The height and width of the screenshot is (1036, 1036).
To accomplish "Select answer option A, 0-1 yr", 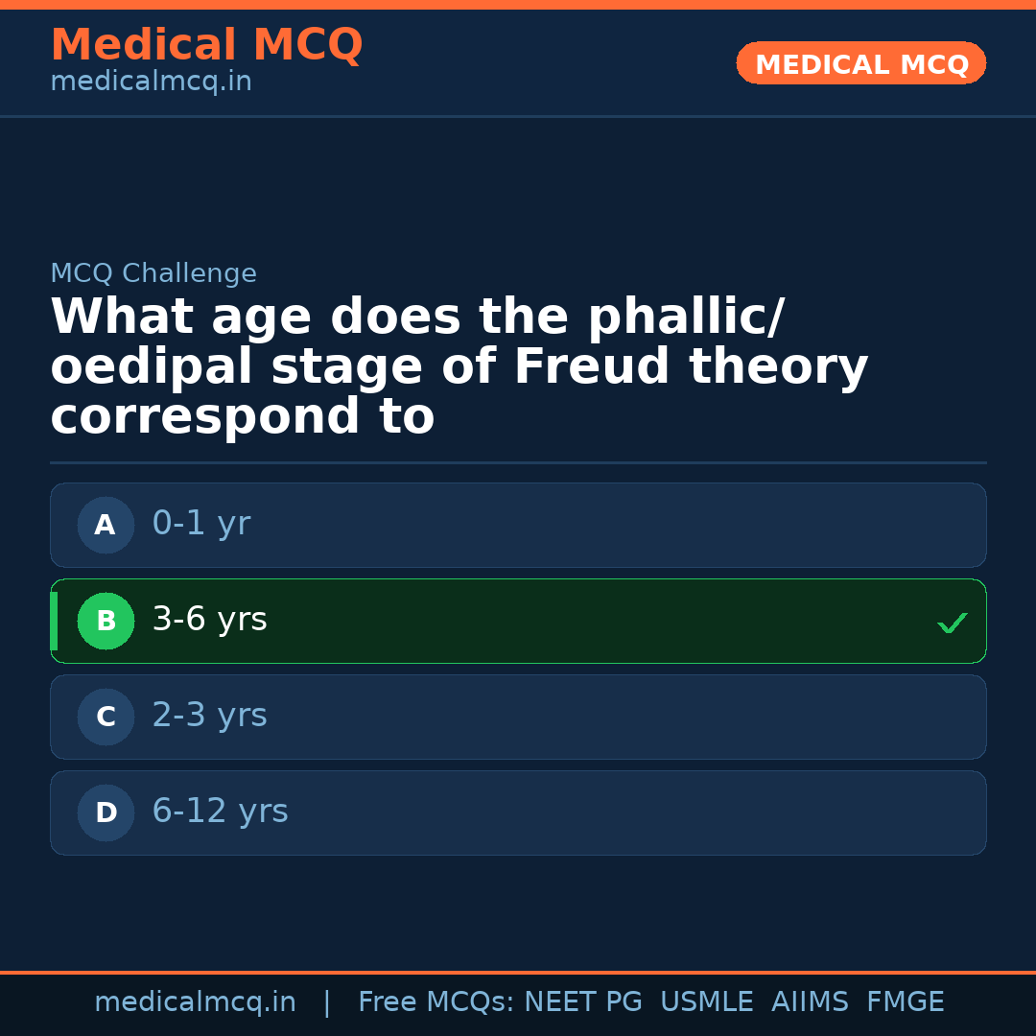I will point(518,525).
